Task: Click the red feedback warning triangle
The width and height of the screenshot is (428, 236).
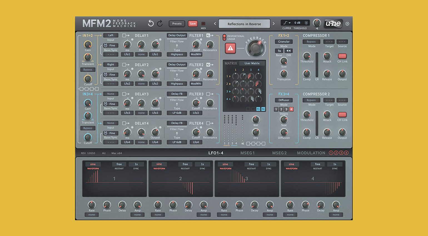Action: point(230,48)
